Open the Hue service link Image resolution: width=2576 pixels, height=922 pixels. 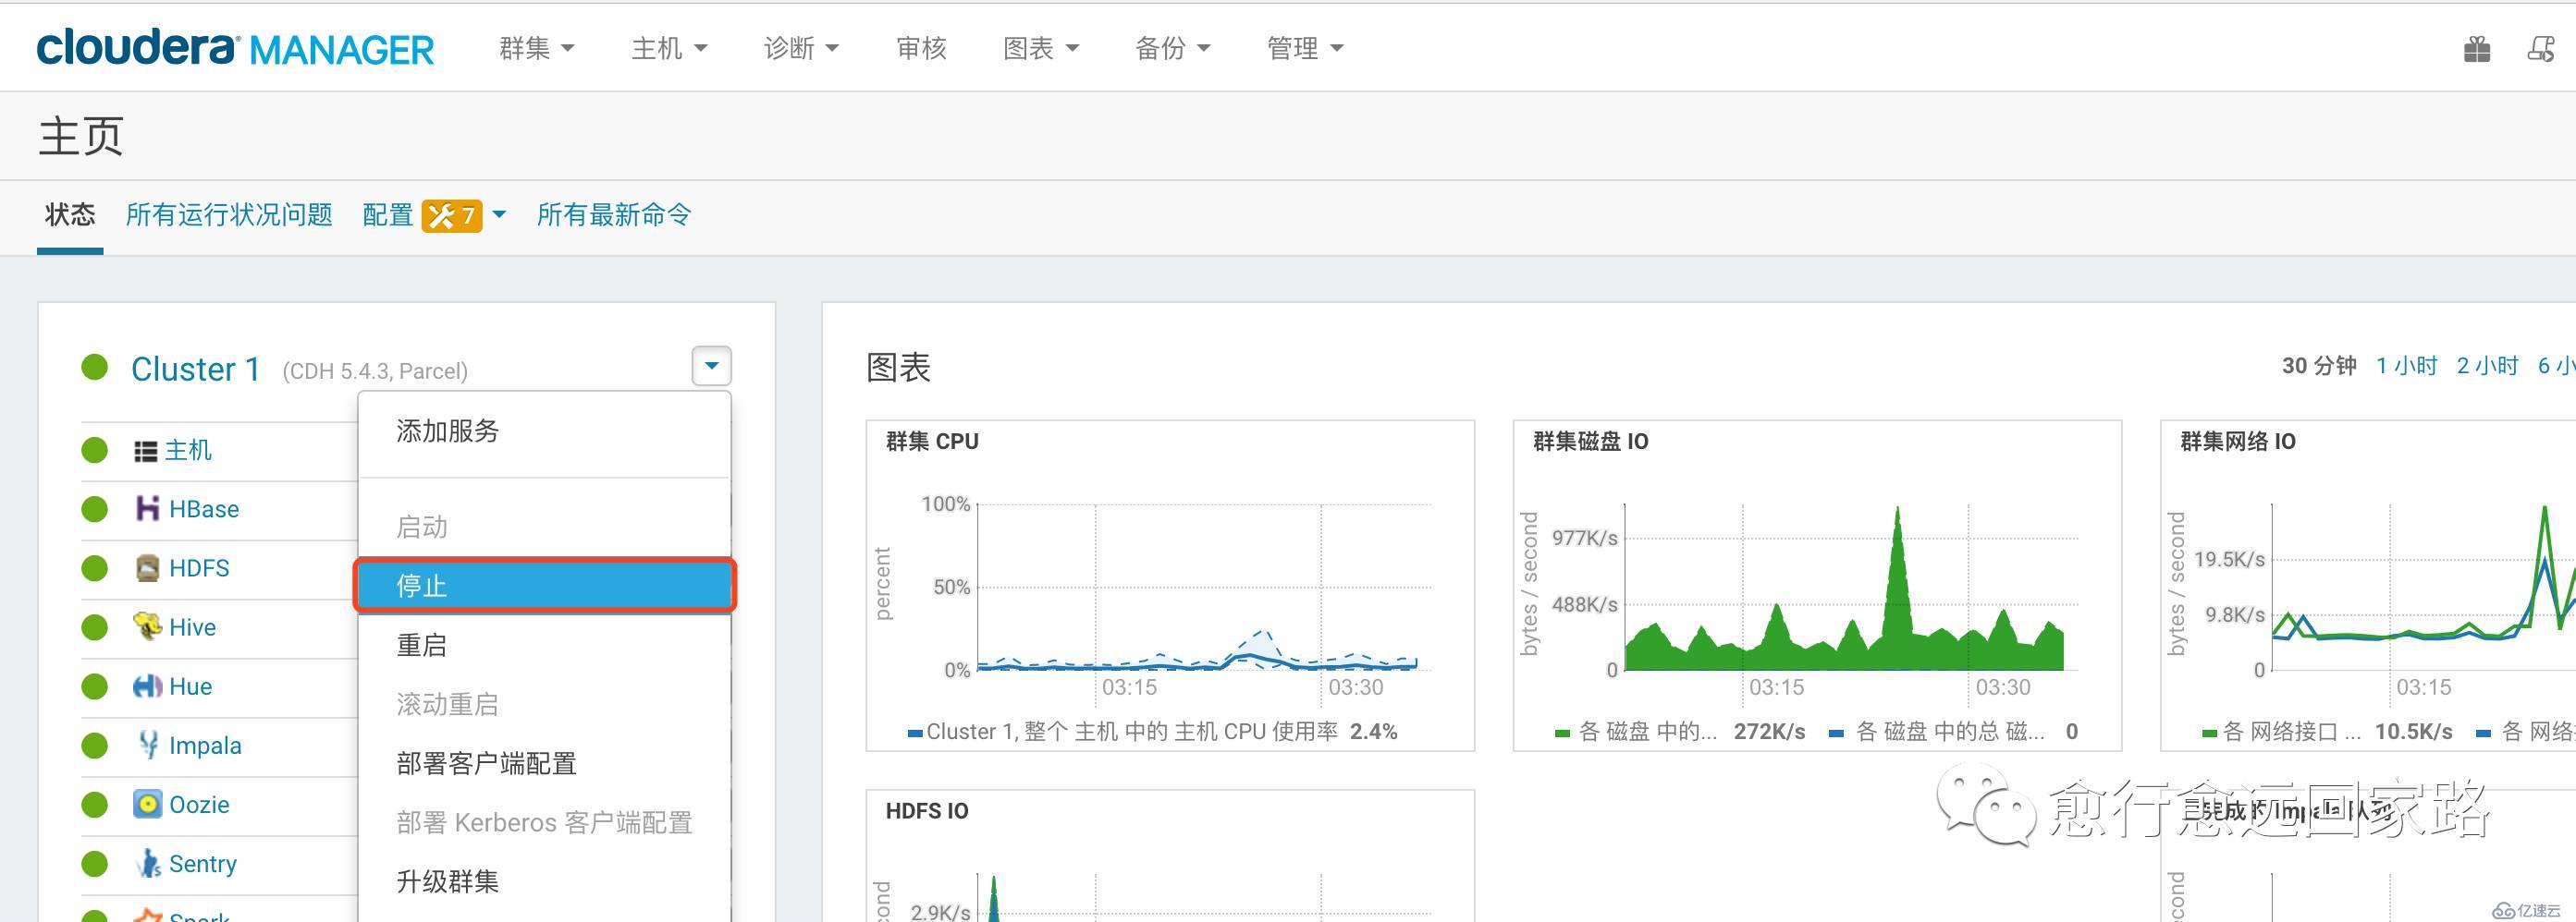tap(190, 685)
